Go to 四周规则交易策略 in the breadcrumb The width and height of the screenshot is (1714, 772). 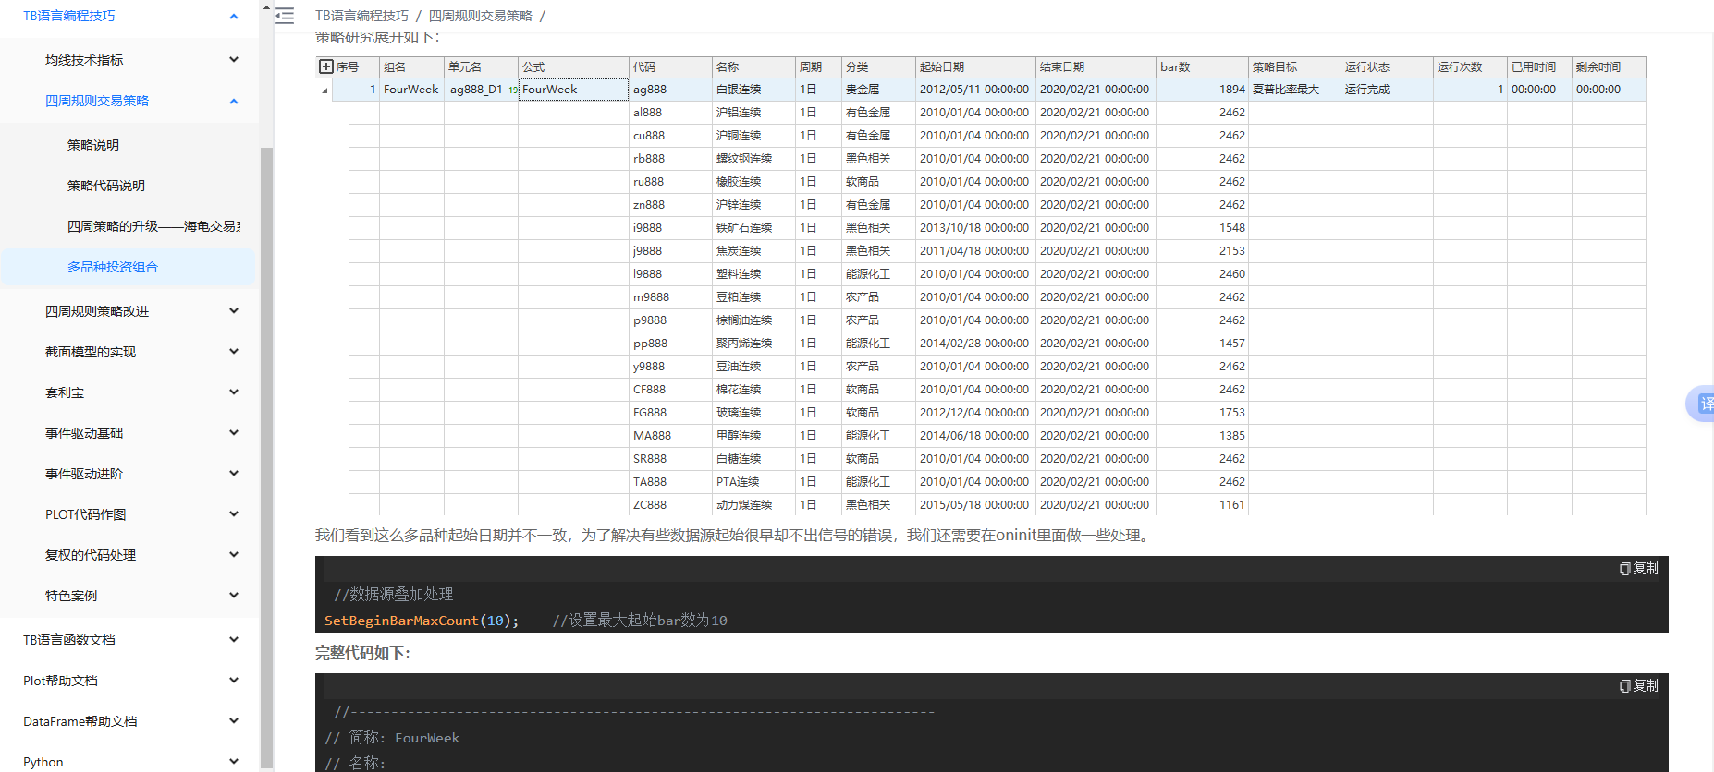coord(480,16)
